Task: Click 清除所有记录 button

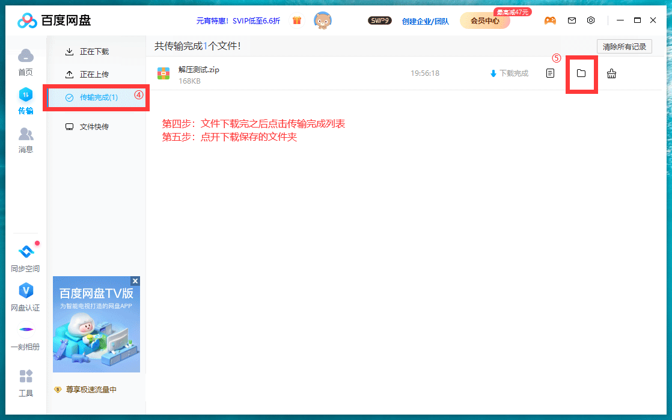Action: (x=624, y=47)
